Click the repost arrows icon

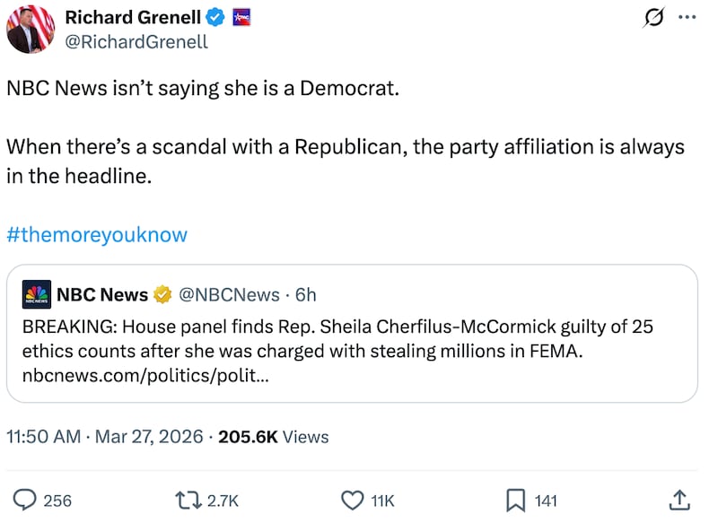pos(188,500)
